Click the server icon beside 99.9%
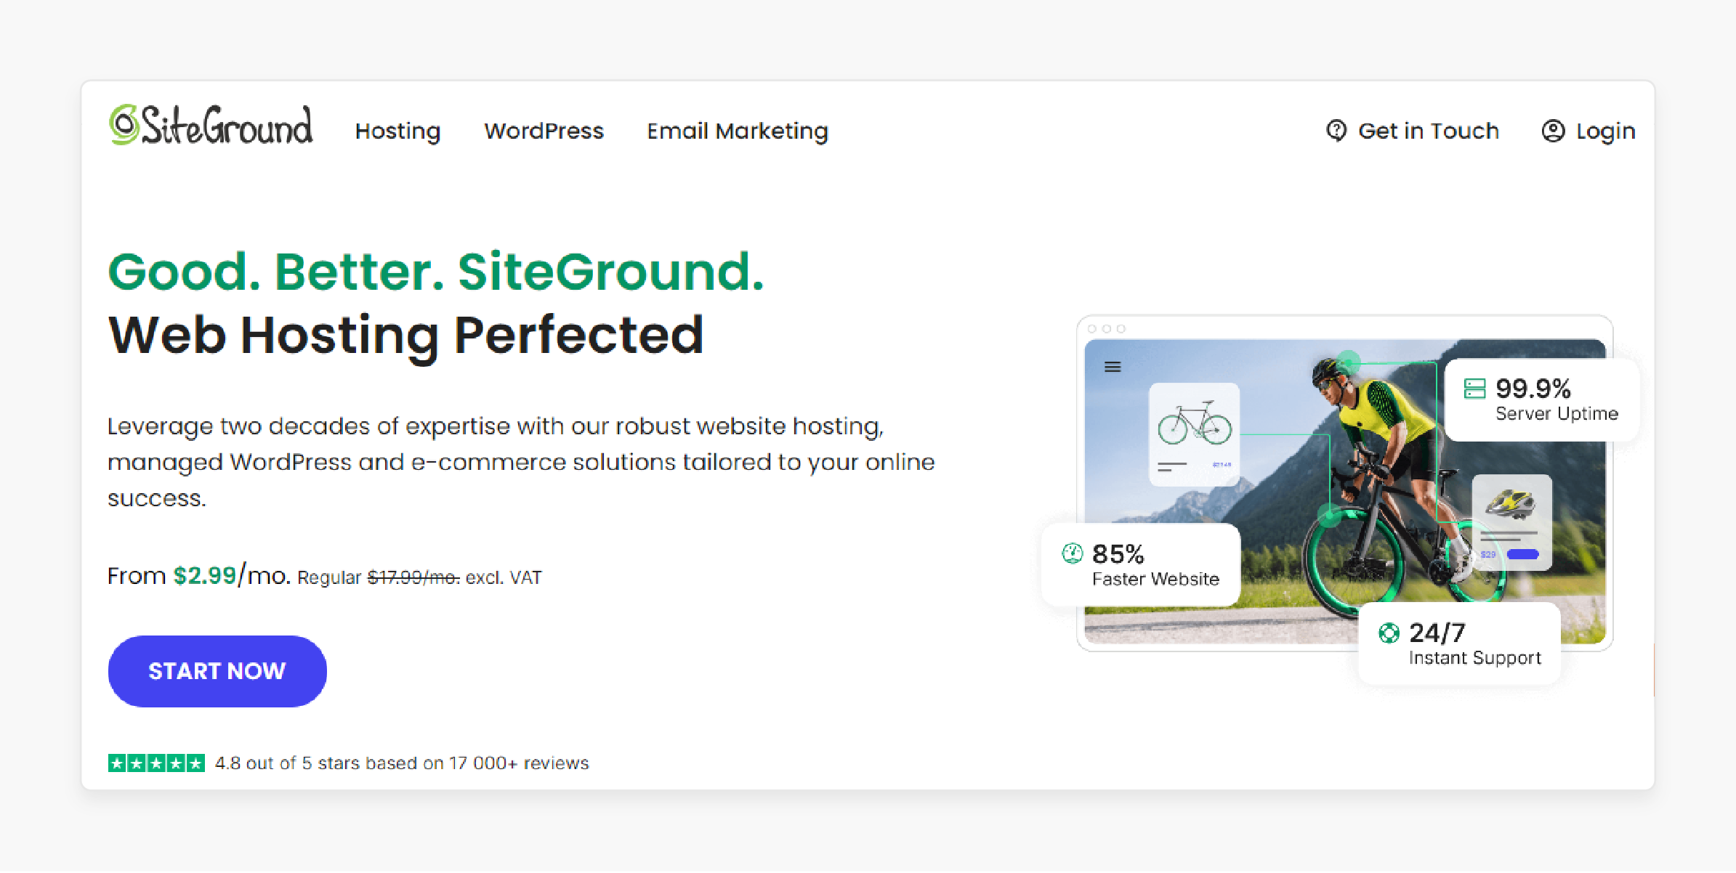The height and width of the screenshot is (873, 1736). (x=1474, y=389)
